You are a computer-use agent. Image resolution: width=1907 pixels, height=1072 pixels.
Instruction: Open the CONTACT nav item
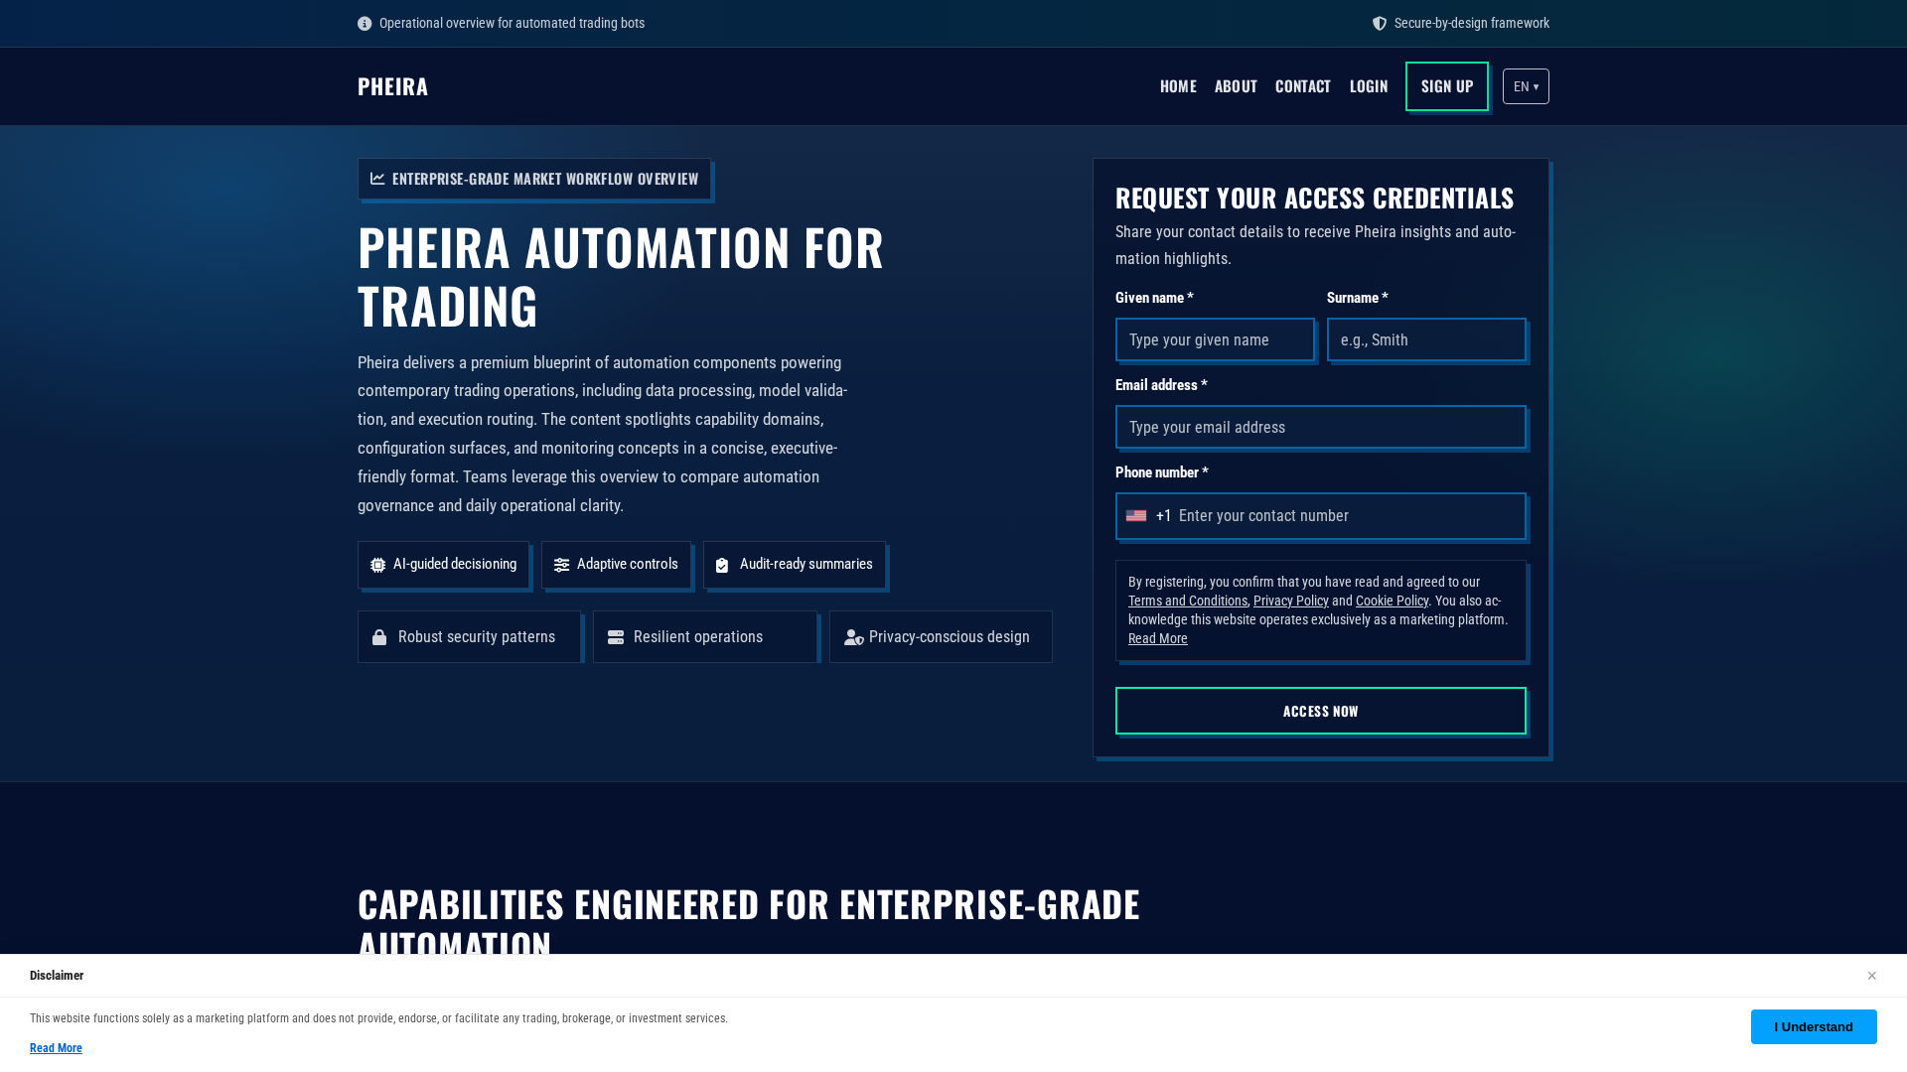(x=1303, y=86)
